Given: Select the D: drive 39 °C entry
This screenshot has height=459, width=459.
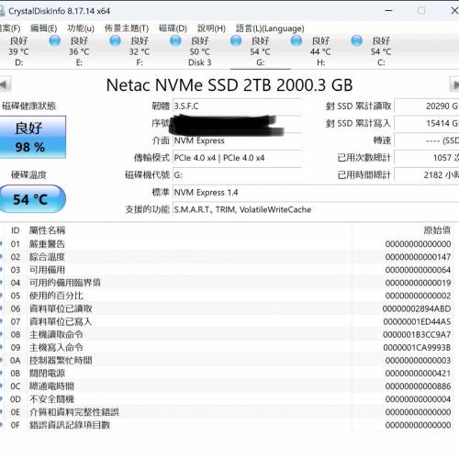Looking at the screenshot, I should 18,51.
